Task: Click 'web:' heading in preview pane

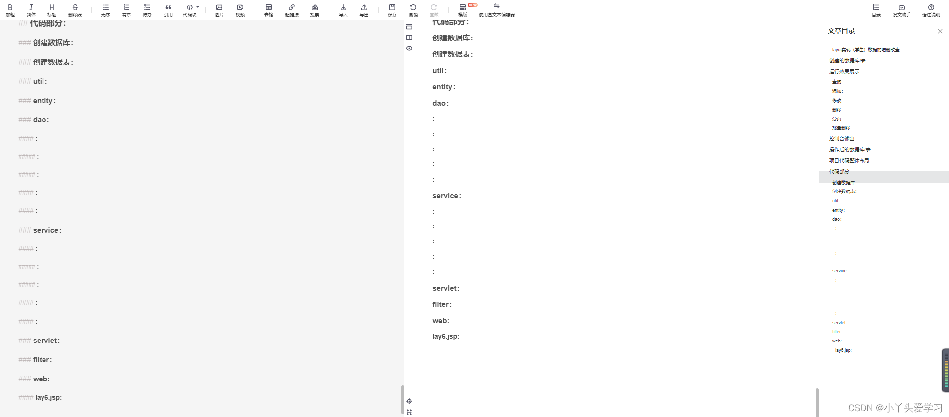Action: [x=441, y=321]
